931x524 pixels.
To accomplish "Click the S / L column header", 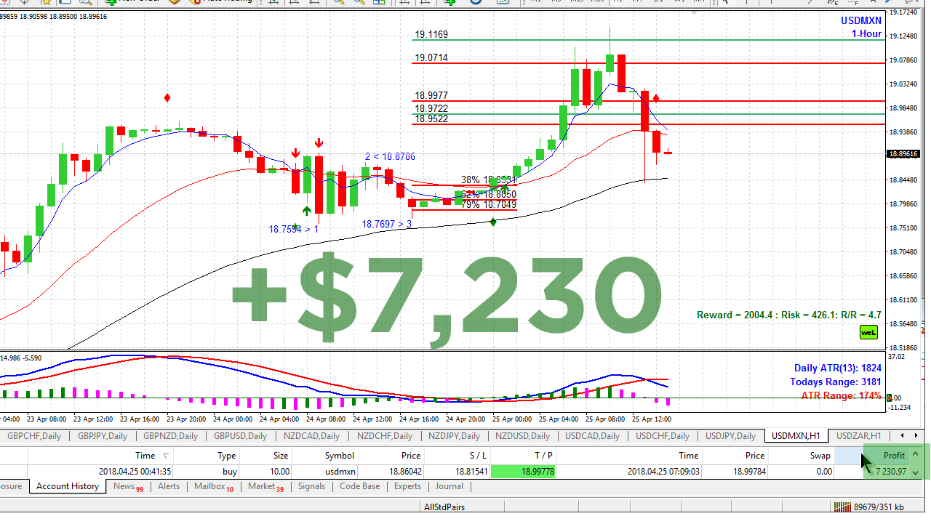I will (x=457, y=456).
